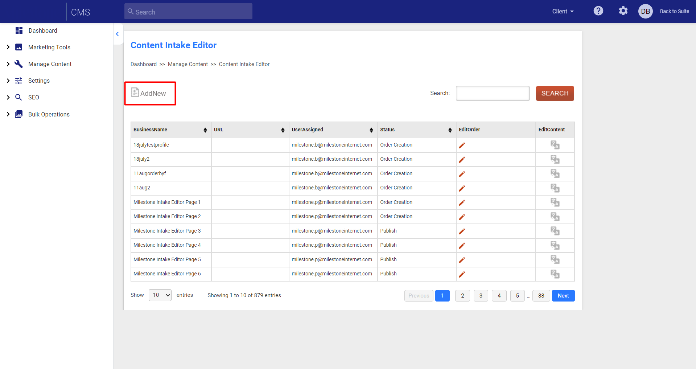The height and width of the screenshot is (369, 696).
Task: Click the red SEARCH button
Action: (555, 93)
